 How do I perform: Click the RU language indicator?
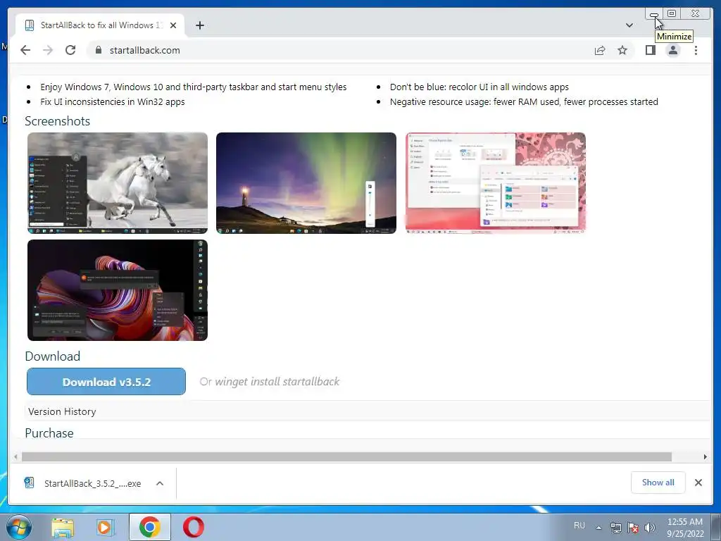(x=579, y=526)
